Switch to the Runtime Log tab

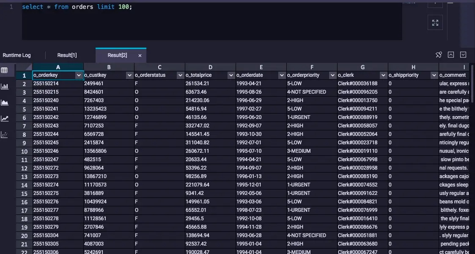coord(16,55)
